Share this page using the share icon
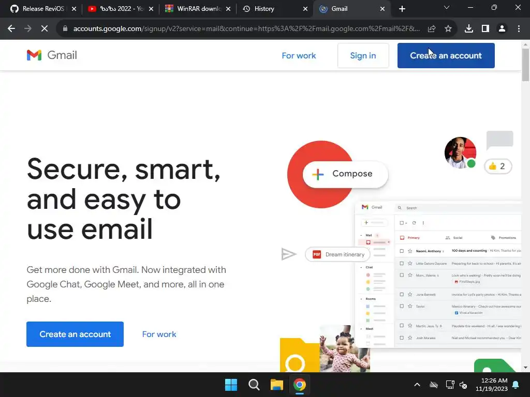This screenshot has width=530, height=397. coord(432,29)
